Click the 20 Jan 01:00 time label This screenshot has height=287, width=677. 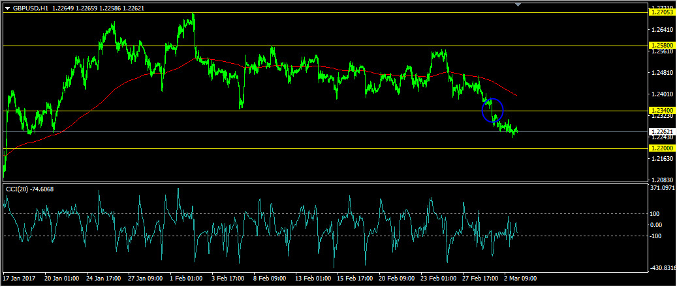[x=62, y=279]
